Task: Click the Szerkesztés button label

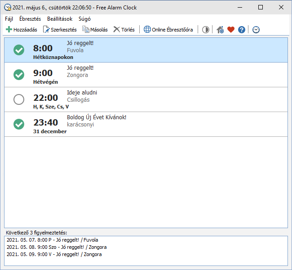Action: pos(64,30)
